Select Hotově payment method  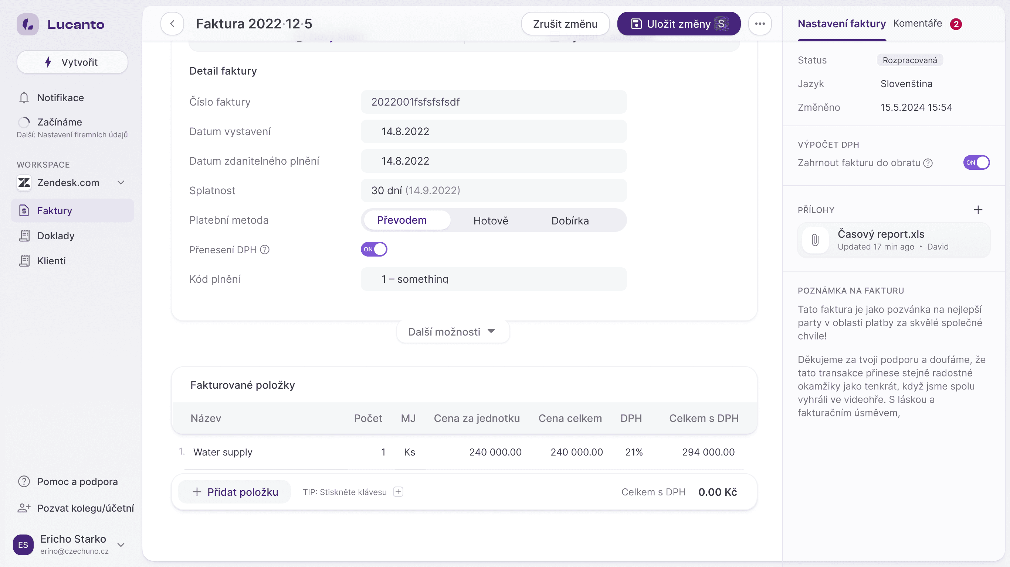click(x=491, y=220)
